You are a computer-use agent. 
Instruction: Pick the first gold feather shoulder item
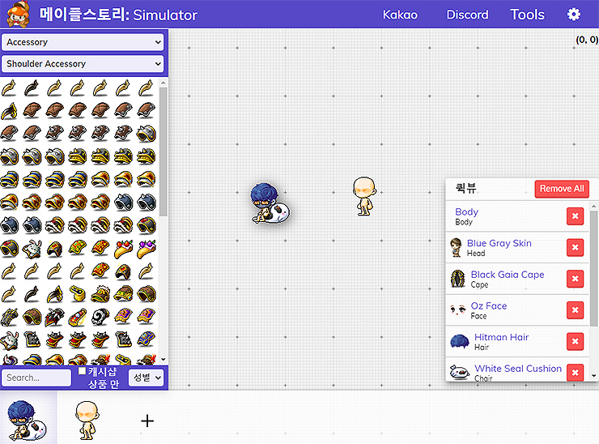9,88
